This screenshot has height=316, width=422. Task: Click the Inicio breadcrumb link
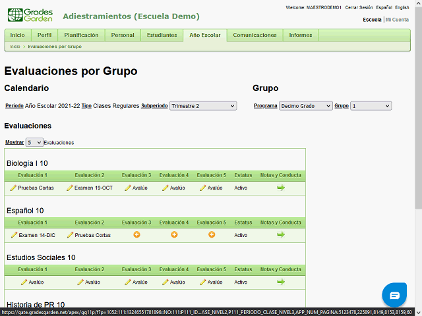(x=15, y=47)
